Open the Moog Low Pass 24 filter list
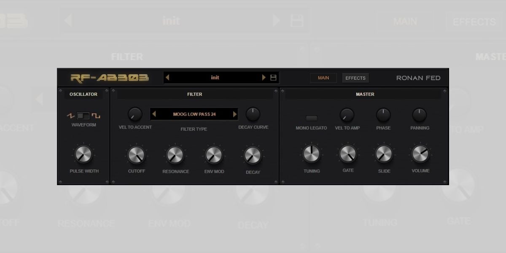The width and height of the screenshot is (506, 253). (x=194, y=114)
